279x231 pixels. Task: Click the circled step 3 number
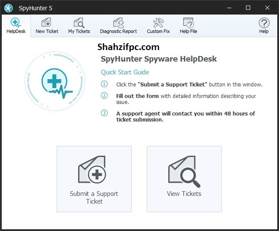pyautogui.click(x=104, y=113)
